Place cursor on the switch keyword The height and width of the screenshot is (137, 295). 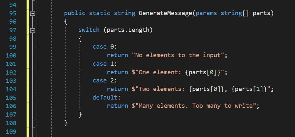[x=89, y=30]
